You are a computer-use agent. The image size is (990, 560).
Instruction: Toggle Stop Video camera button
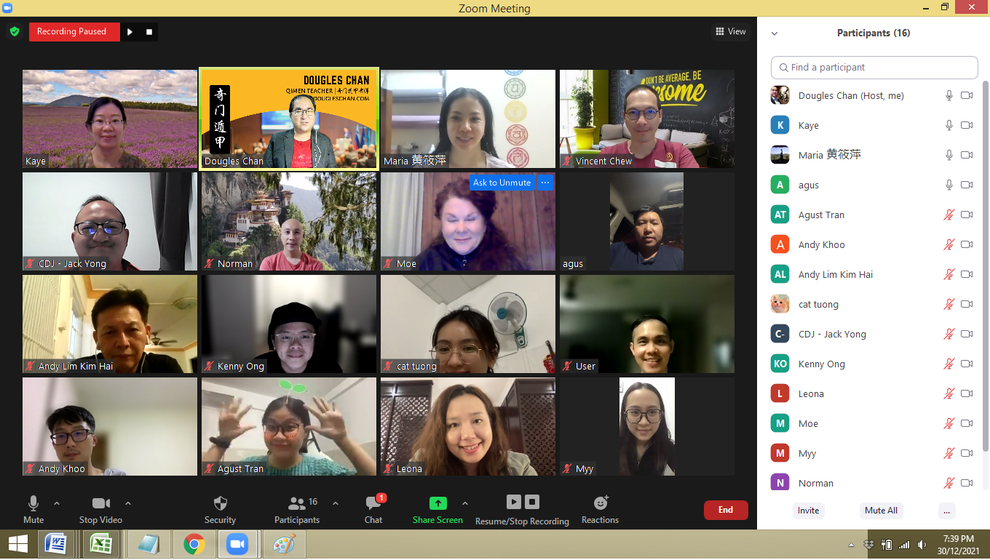[x=100, y=503]
